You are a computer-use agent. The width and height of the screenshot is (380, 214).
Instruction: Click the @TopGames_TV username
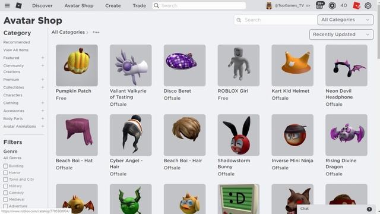289,5
